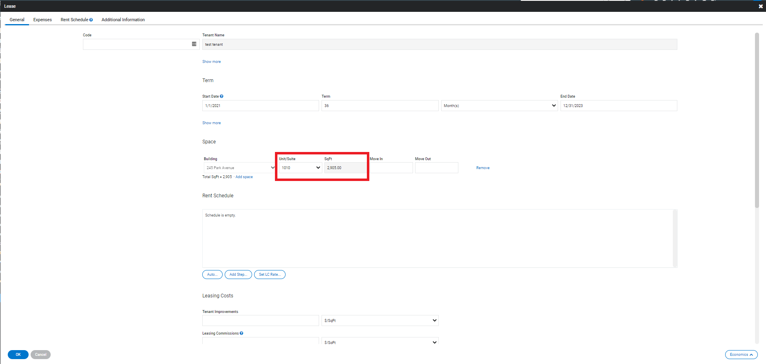
Task: Confirm with the OK button
Action: [18, 355]
